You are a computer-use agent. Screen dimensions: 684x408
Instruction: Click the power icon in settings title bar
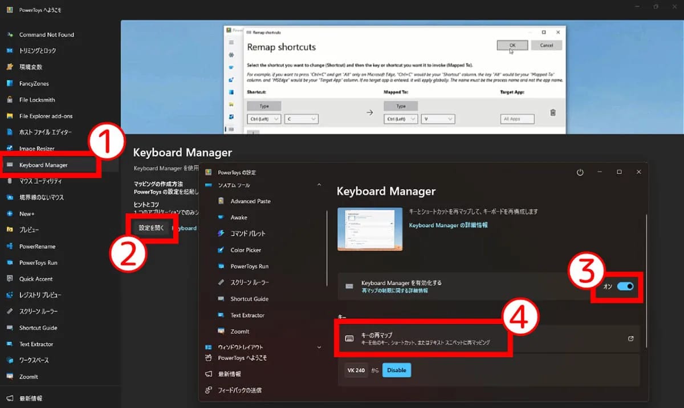point(580,172)
